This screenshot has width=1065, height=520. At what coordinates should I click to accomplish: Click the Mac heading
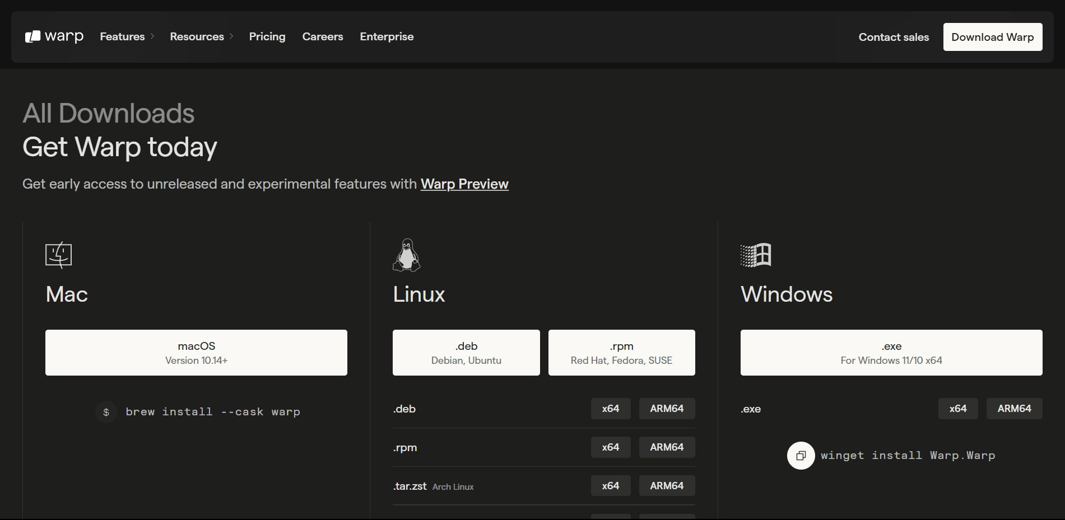point(67,294)
